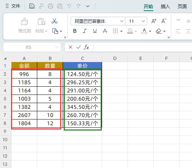Toggle Bold formatting

(x=75, y=31)
